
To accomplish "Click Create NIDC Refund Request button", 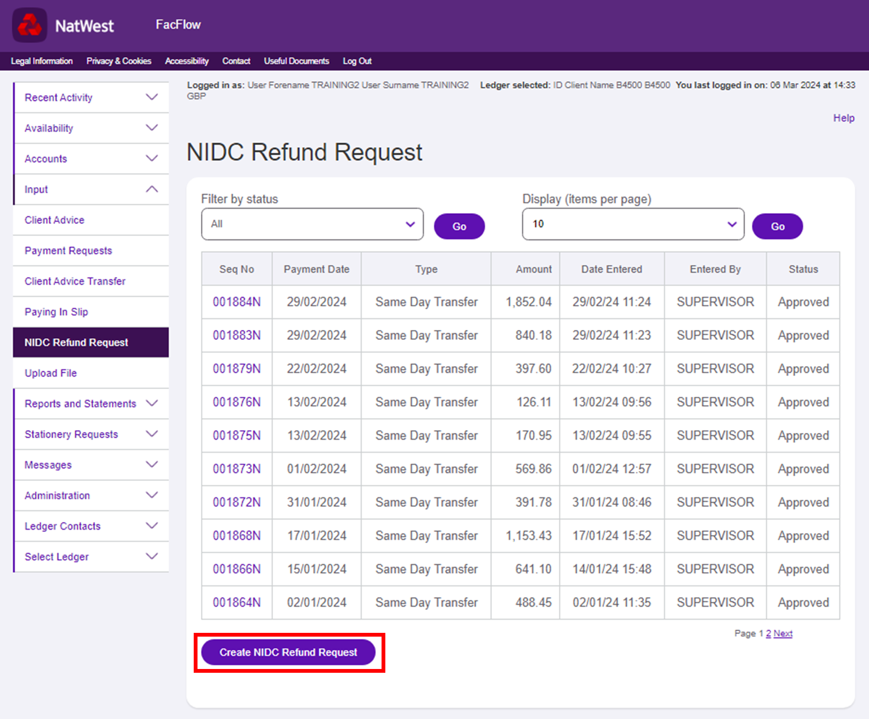I will pos(288,652).
